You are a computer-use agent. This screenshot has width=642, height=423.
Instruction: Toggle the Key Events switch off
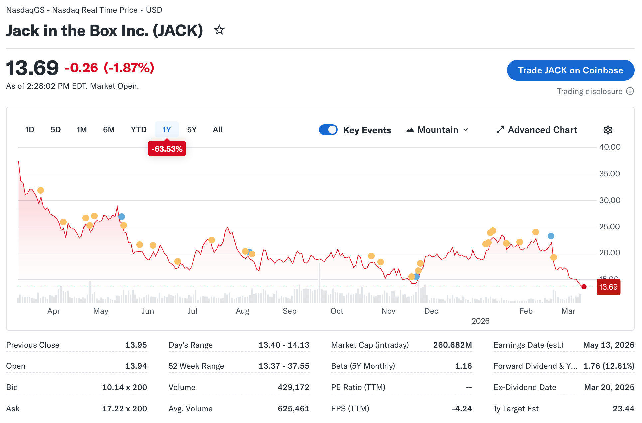[x=328, y=130]
